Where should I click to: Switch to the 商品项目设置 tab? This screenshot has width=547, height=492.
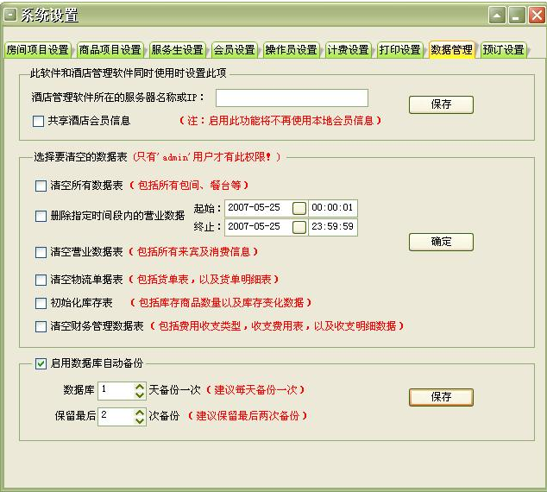[110, 49]
